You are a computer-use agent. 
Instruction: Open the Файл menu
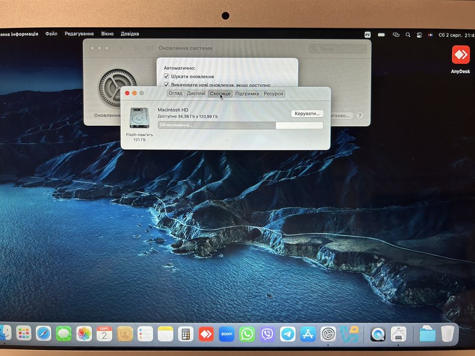(51, 34)
